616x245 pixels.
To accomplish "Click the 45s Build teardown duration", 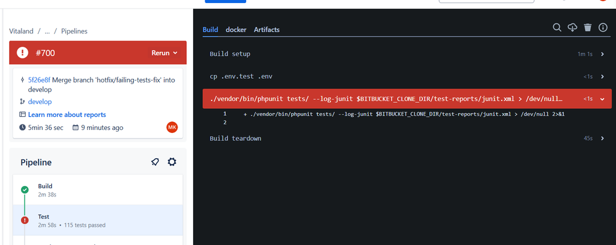I will 588,139.
